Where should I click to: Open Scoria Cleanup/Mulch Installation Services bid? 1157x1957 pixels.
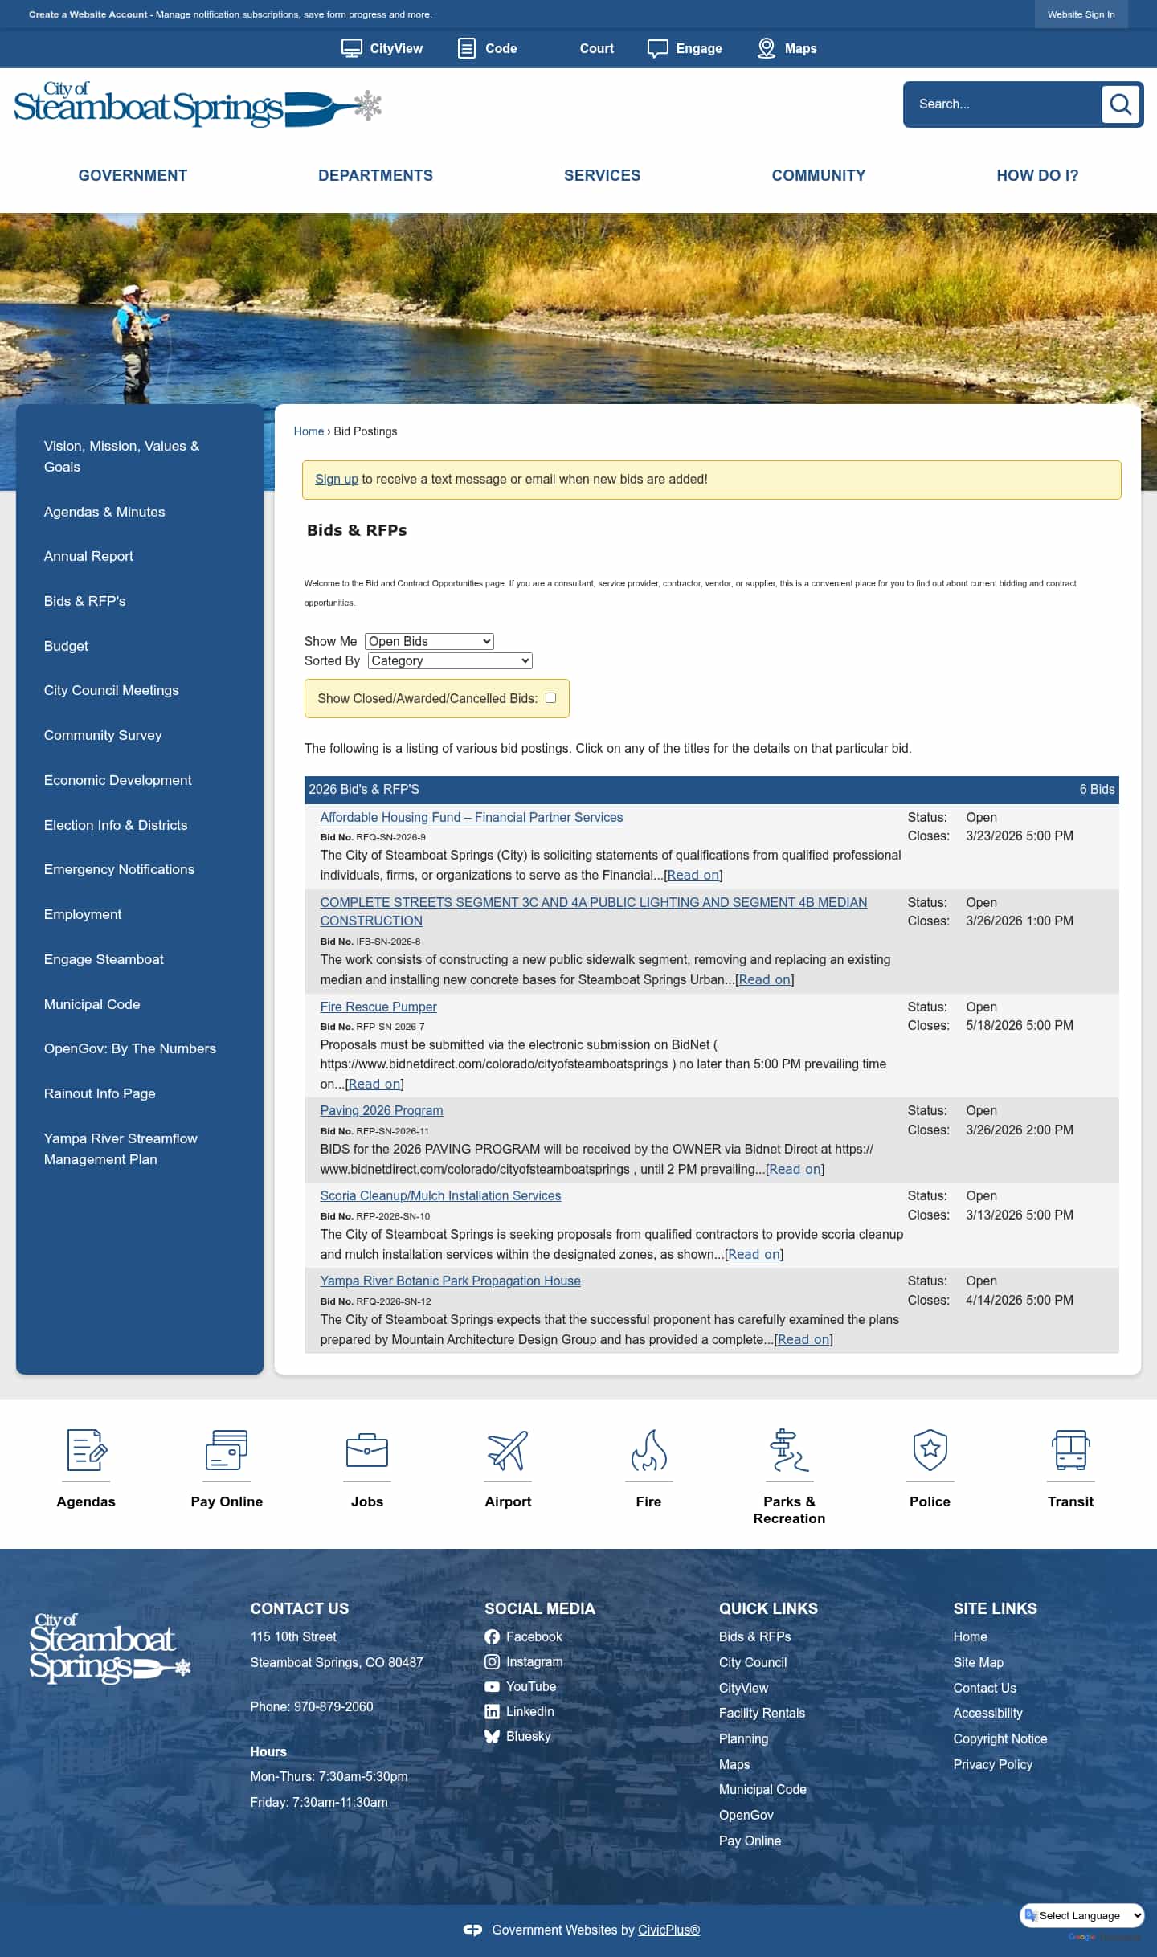pyautogui.click(x=440, y=1195)
